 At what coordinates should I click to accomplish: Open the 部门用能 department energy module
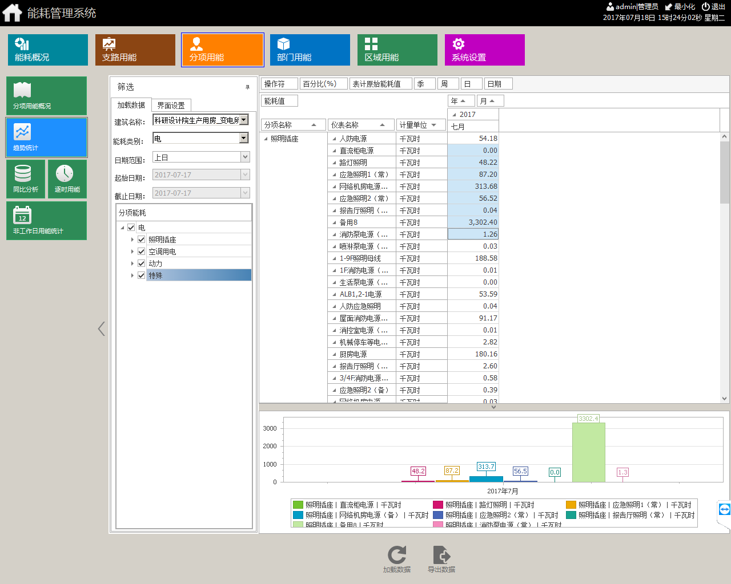(x=310, y=50)
